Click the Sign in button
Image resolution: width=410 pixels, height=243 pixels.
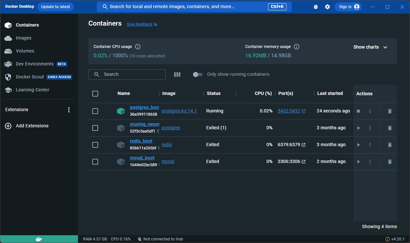click(348, 7)
